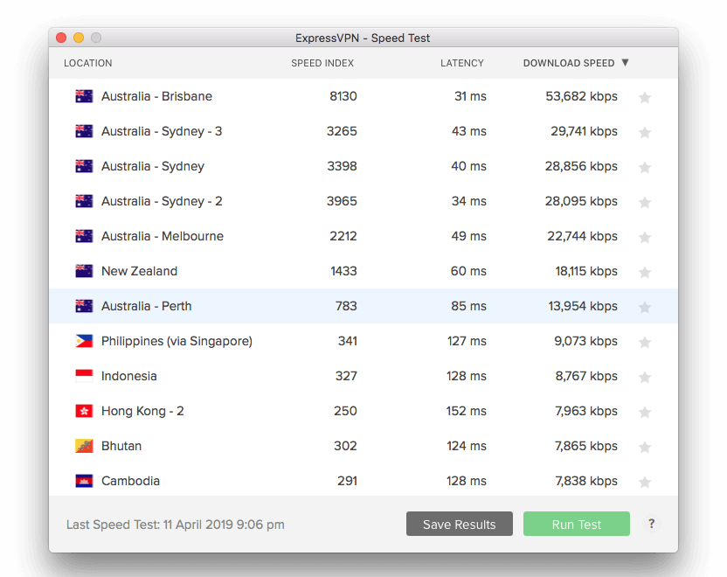Click the 8130 speed index value
Image resolution: width=727 pixels, height=577 pixels.
pyautogui.click(x=343, y=96)
